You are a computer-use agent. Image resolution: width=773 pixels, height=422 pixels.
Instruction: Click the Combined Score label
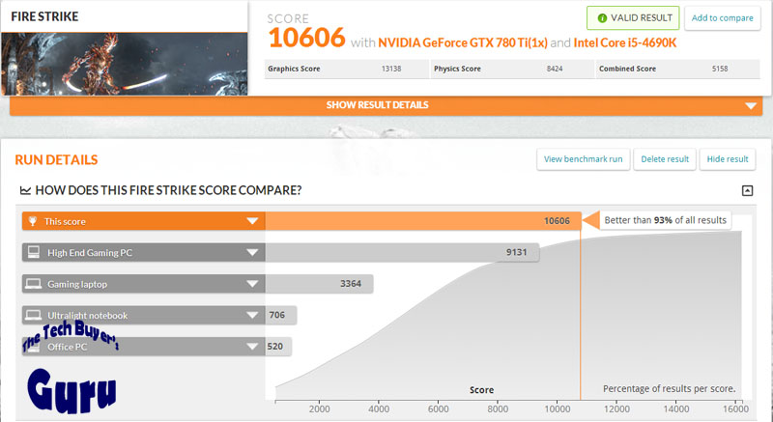pos(627,69)
